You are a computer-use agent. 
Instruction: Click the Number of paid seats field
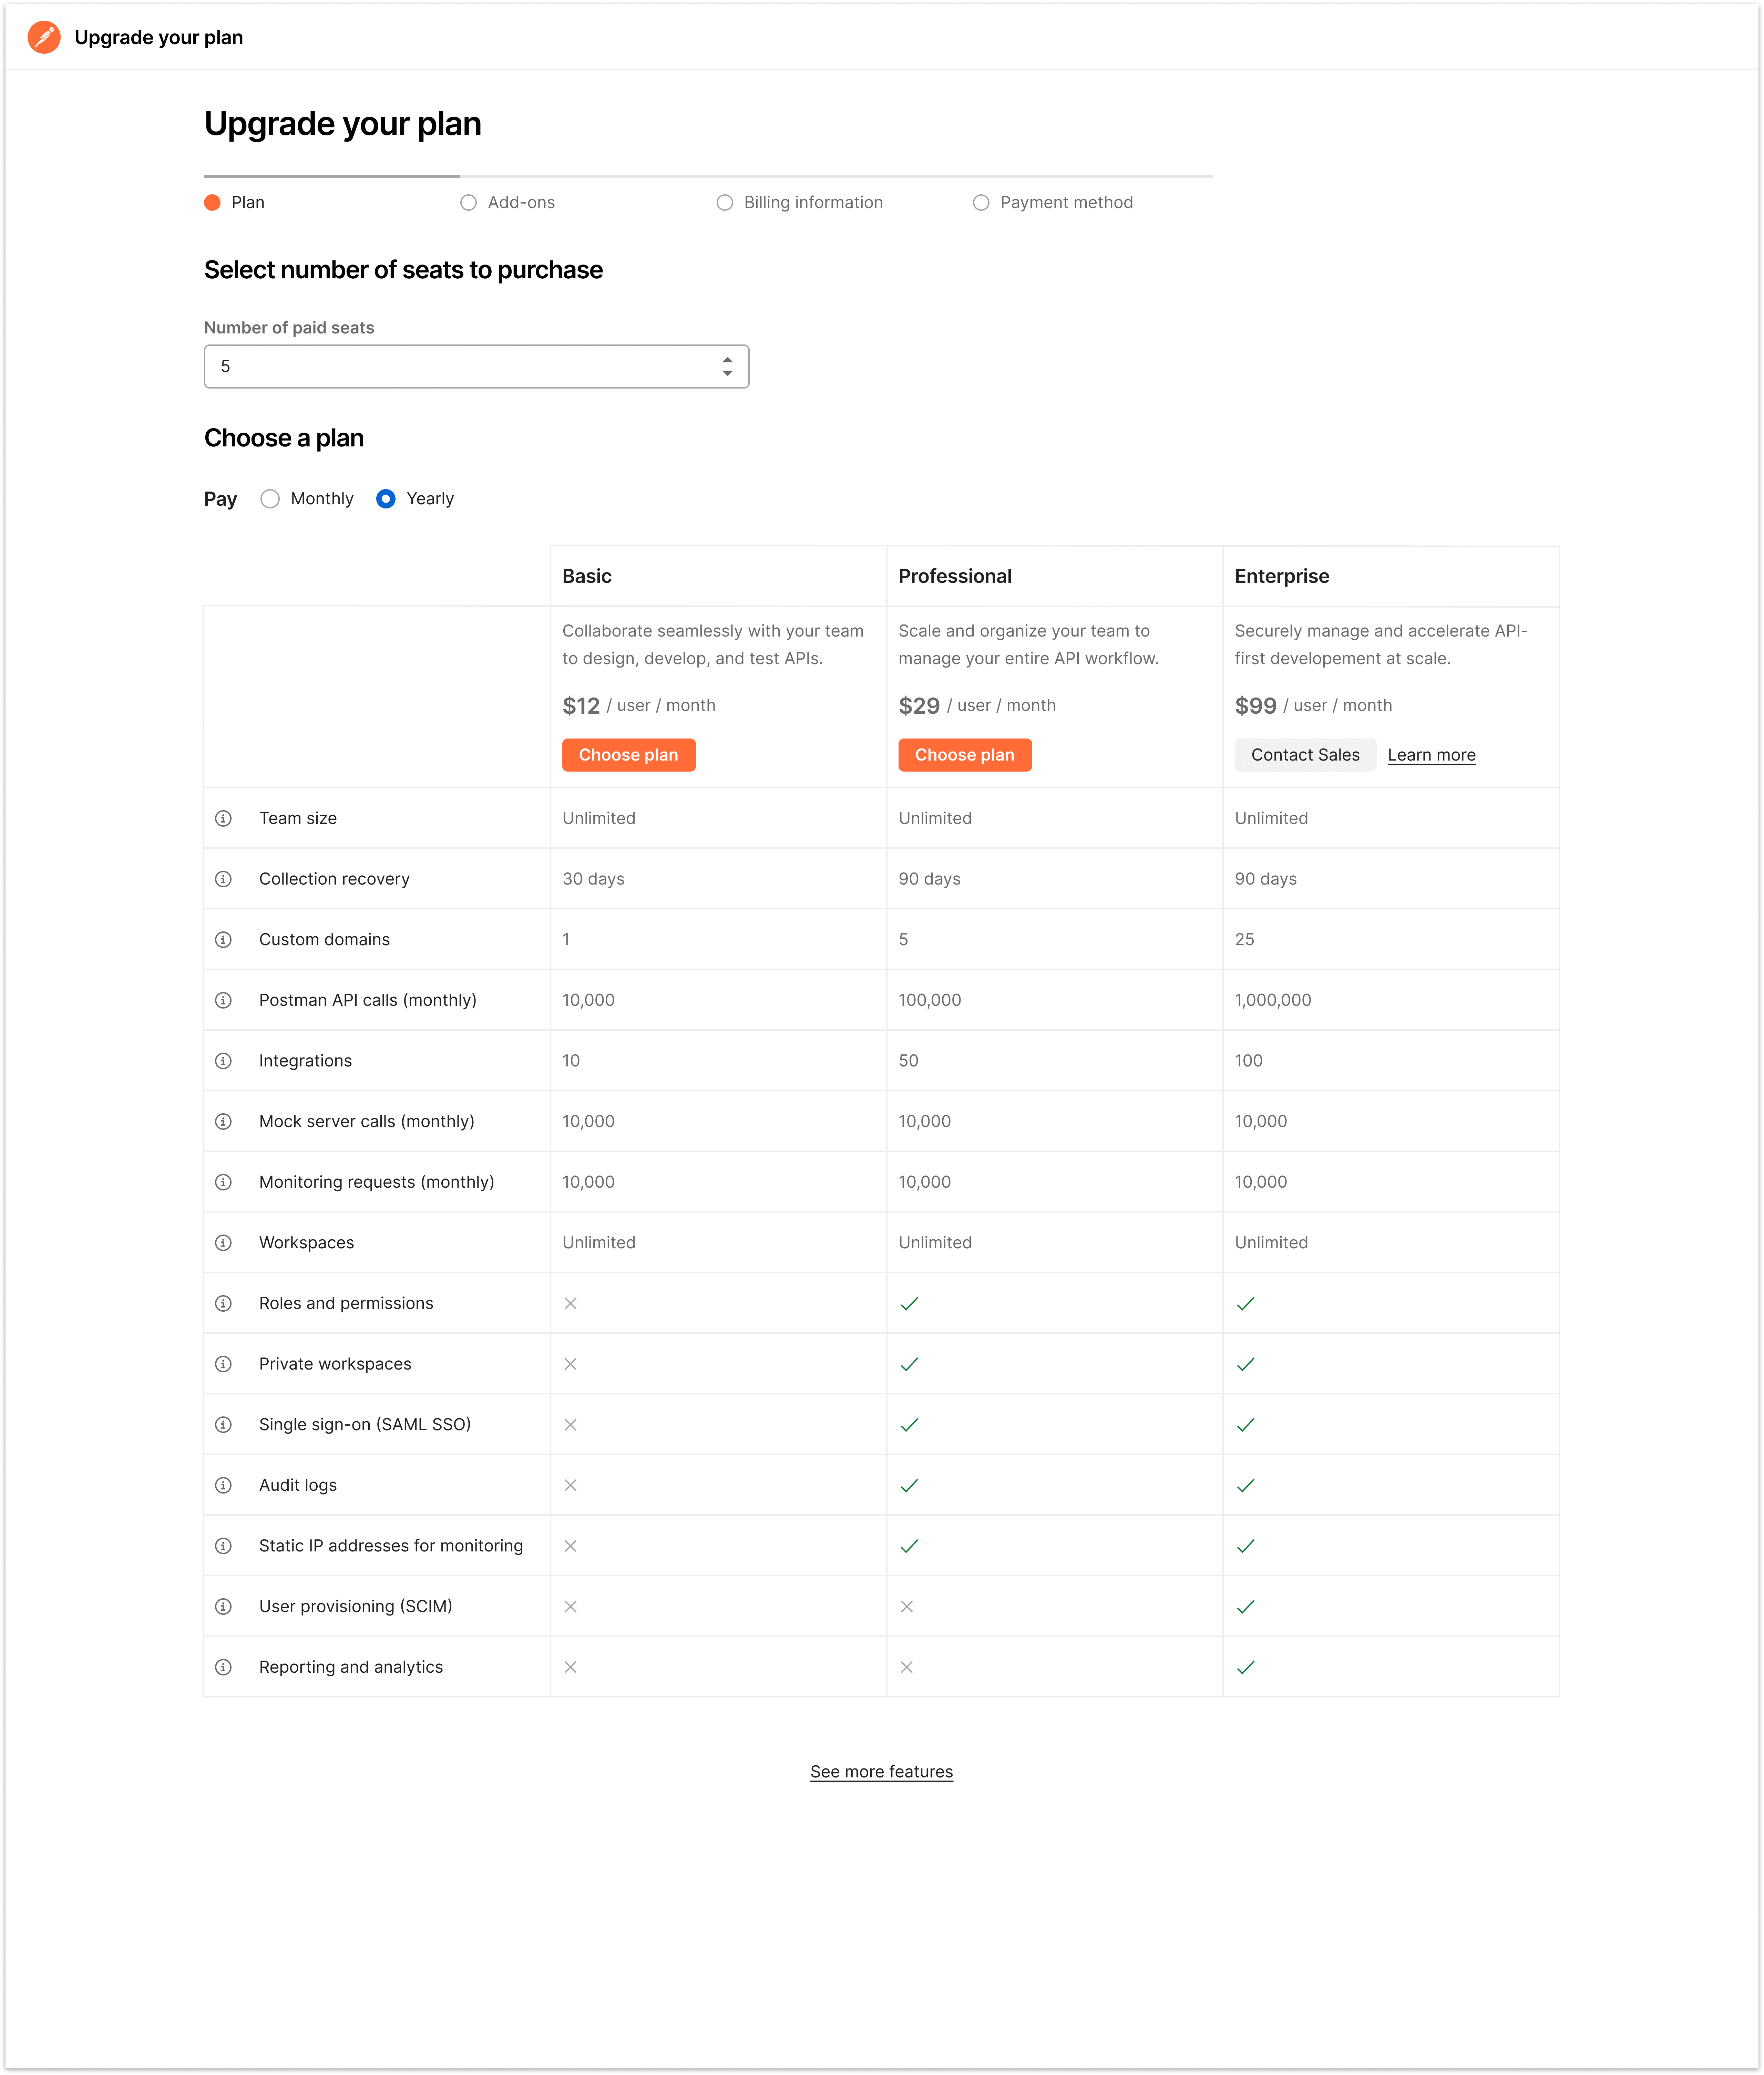coord(476,367)
